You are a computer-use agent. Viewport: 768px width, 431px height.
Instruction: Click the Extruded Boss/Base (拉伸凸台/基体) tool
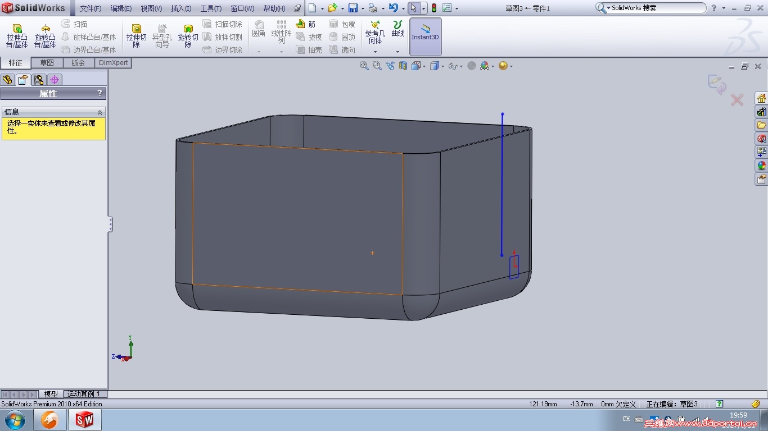point(17,36)
